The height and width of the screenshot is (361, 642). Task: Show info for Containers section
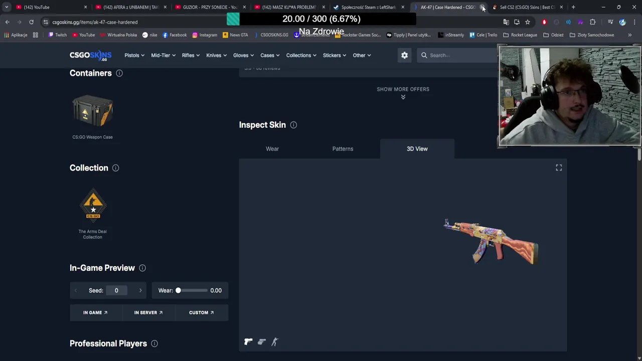119,73
